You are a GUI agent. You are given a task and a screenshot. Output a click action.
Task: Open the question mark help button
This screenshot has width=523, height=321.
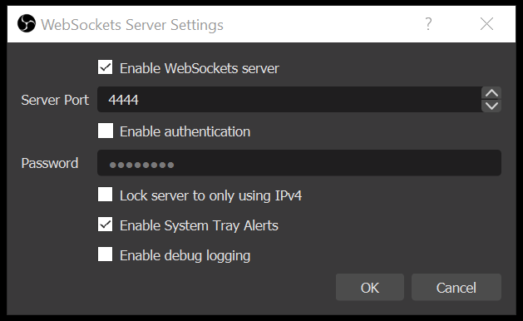tap(428, 24)
